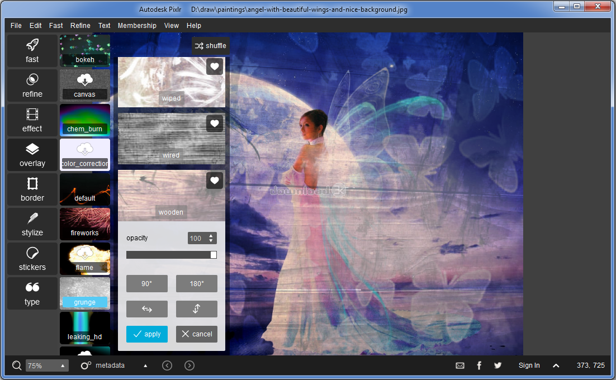The image size is (616, 380).
Task: Share via the Facebook icon
Action: (479, 365)
